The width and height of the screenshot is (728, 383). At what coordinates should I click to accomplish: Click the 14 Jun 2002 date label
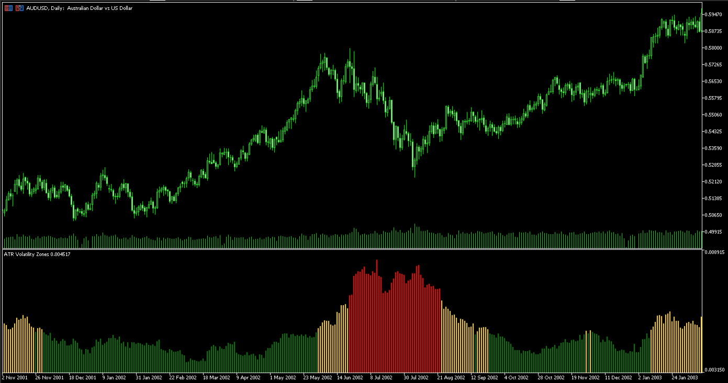pos(350,377)
